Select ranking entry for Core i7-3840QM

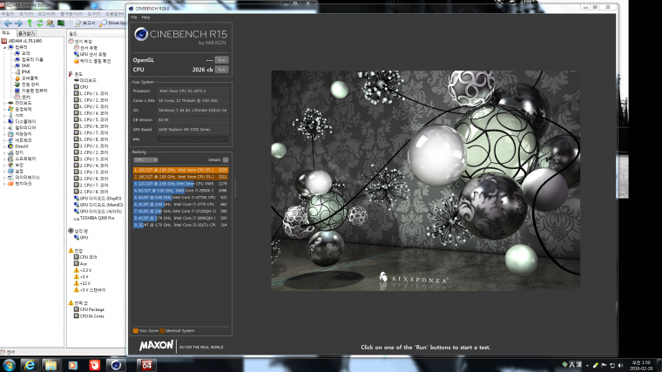point(180,218)
